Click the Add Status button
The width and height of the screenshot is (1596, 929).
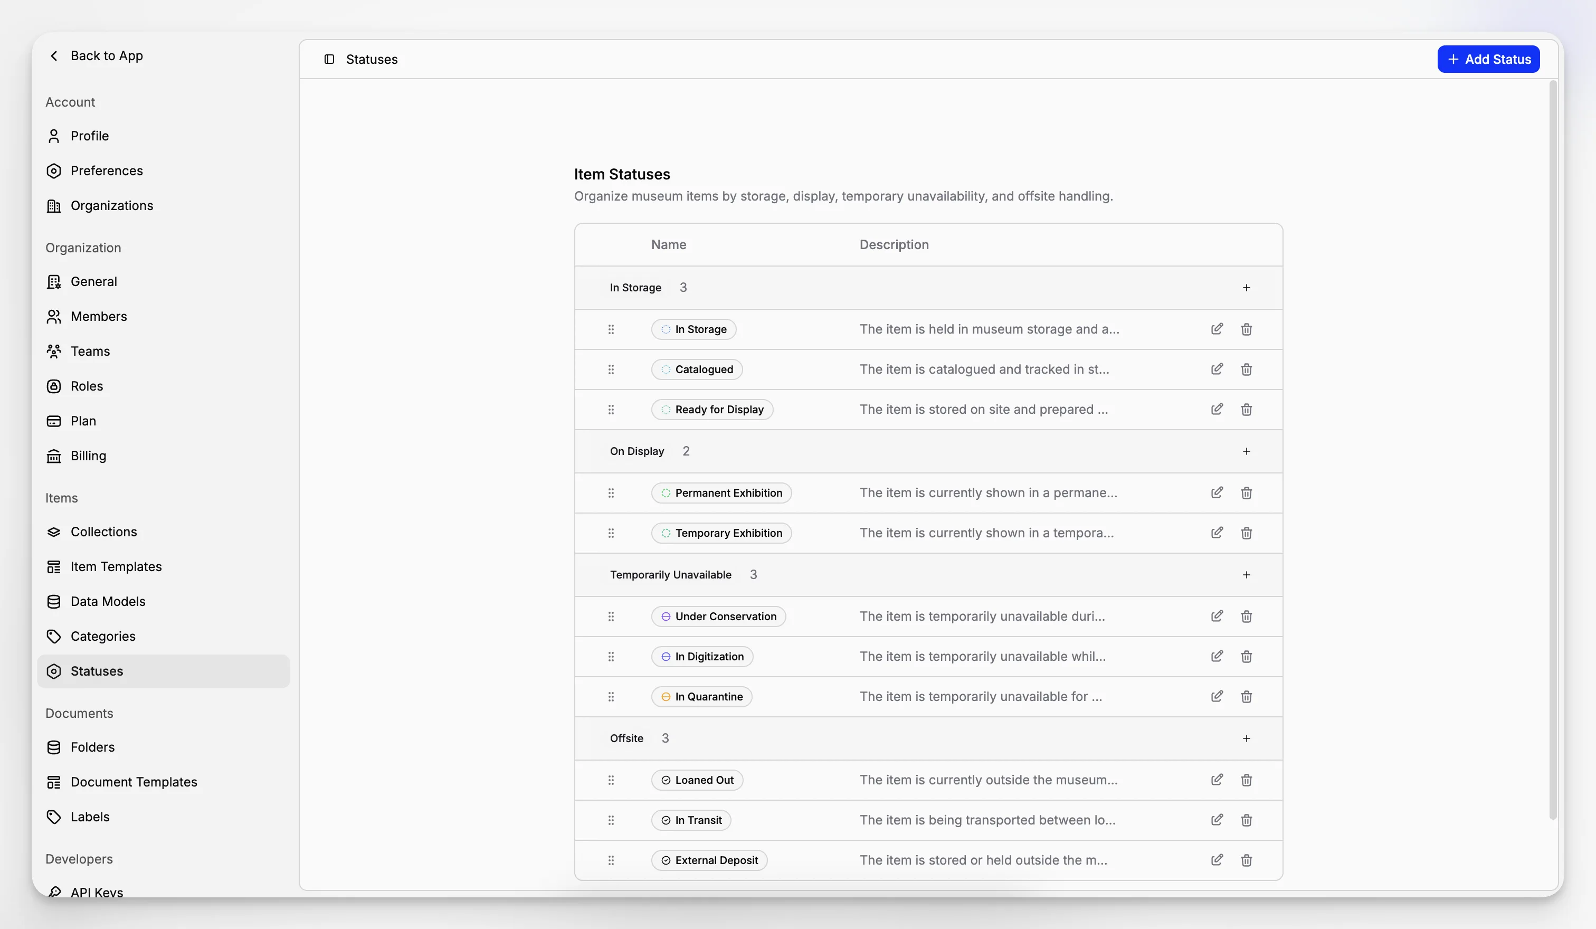click(1488, 59)
